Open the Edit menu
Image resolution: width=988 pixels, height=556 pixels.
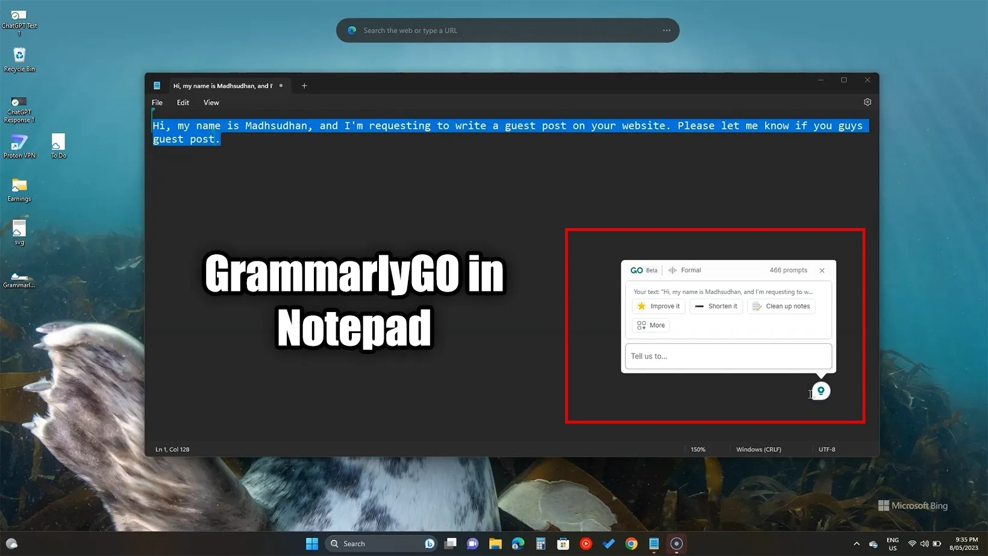pos(183,102)
